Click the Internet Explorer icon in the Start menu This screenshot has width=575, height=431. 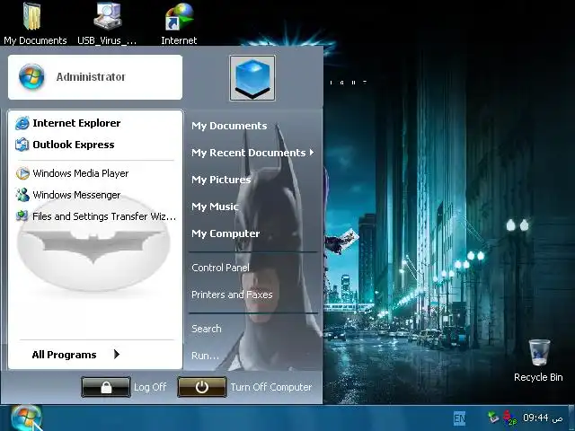(22, 123)
